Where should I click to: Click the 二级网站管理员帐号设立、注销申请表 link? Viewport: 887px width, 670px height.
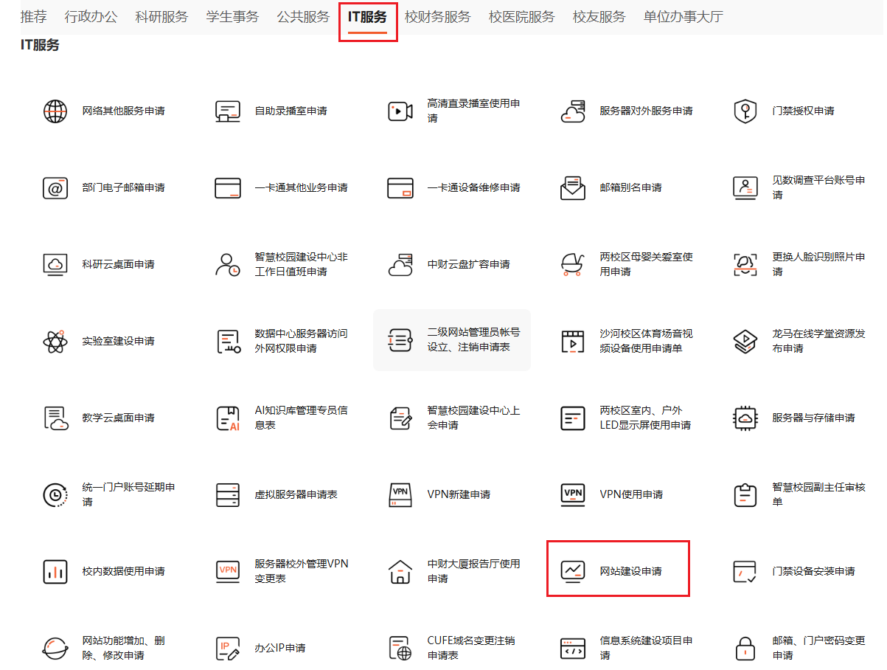pos(473,340)
